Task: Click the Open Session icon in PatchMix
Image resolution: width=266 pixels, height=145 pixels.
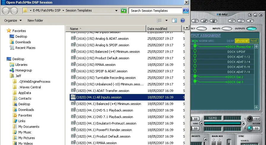Action: [x=204, y=21]
